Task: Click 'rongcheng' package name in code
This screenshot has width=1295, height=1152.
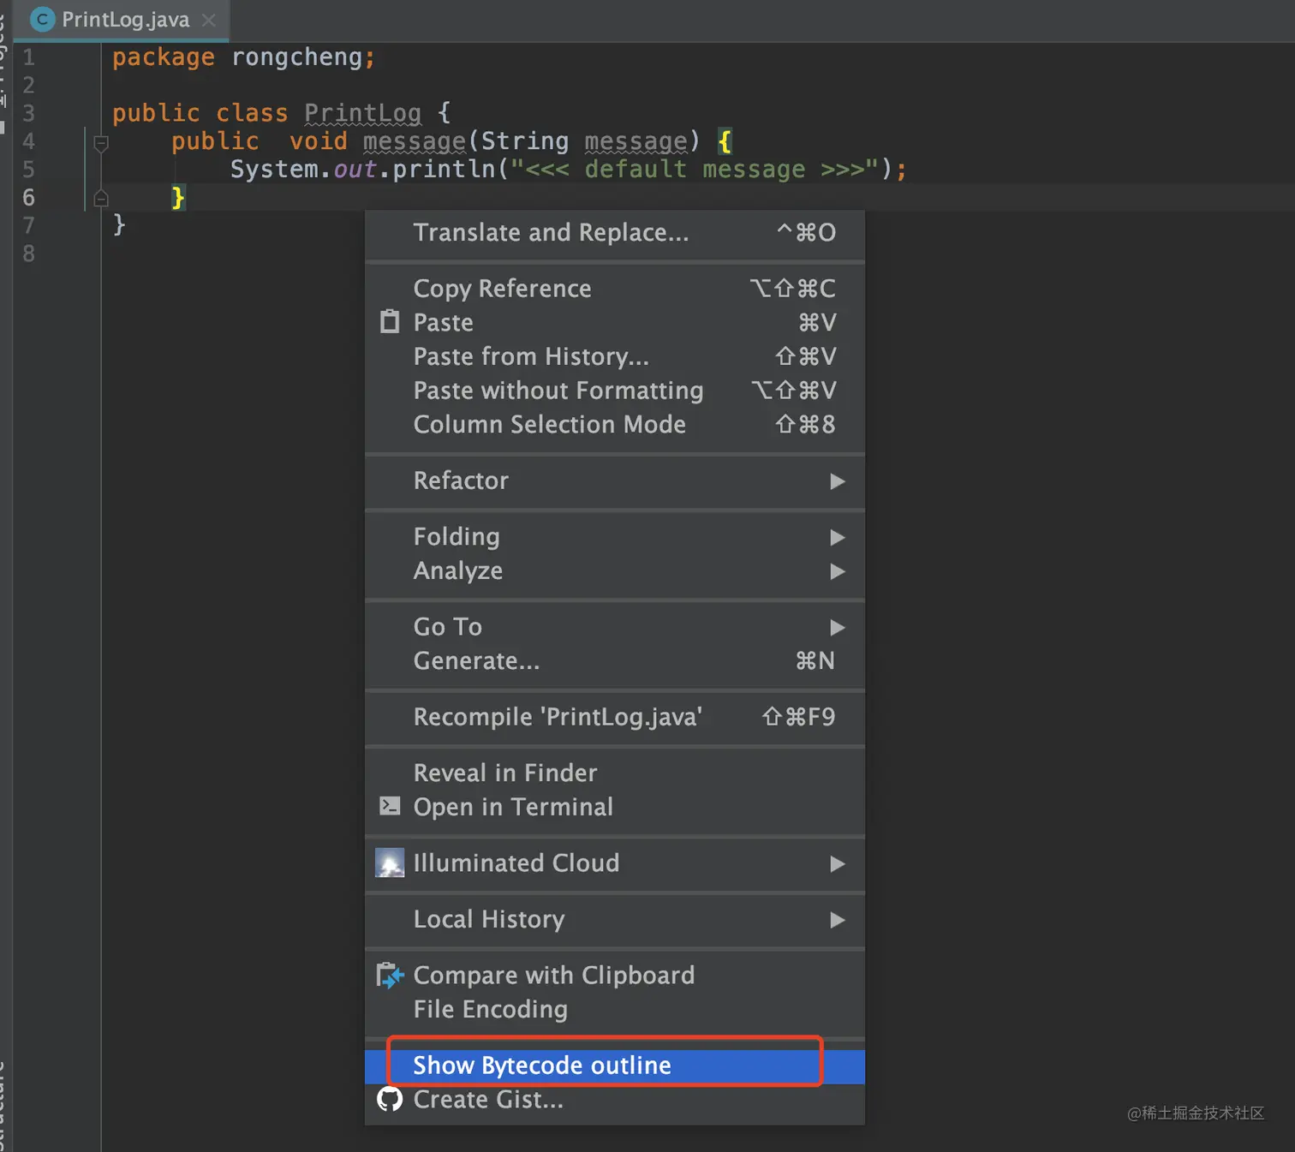Action: pyautogui.click(x=297, y=57)
